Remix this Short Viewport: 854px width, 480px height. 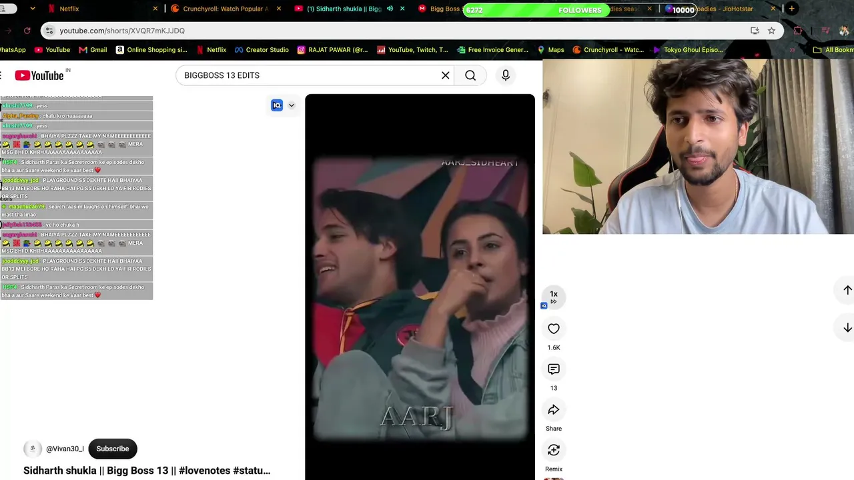554,451
